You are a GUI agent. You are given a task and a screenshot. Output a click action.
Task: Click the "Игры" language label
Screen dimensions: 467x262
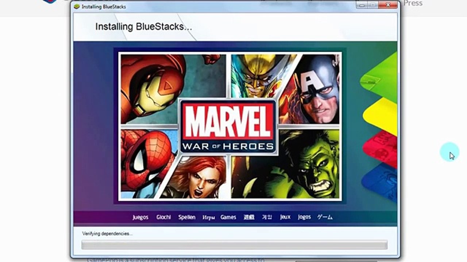tap(208, 218)
